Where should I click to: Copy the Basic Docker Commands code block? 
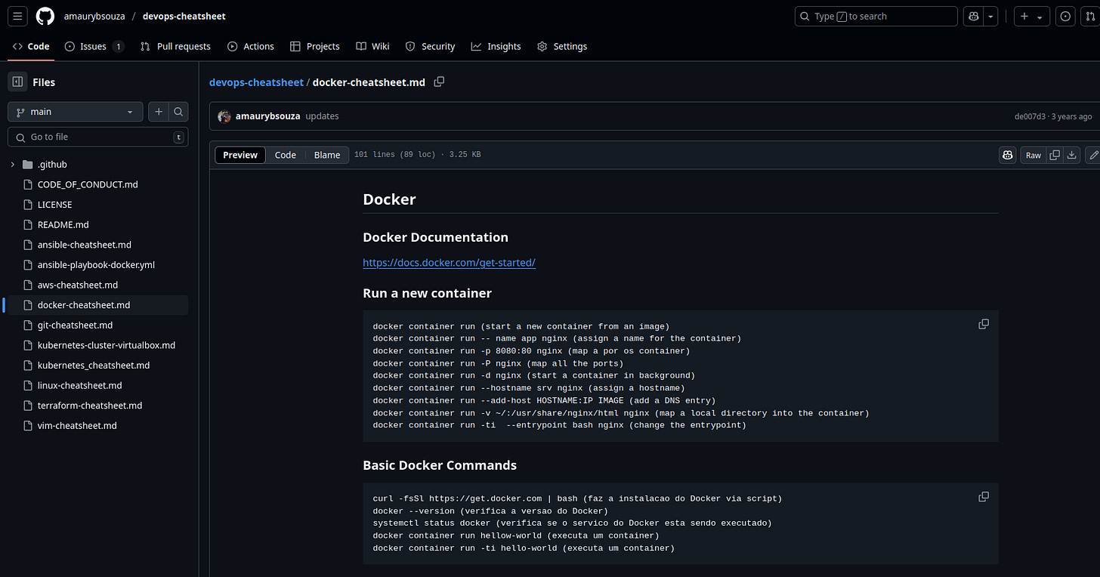coord(983,497)
